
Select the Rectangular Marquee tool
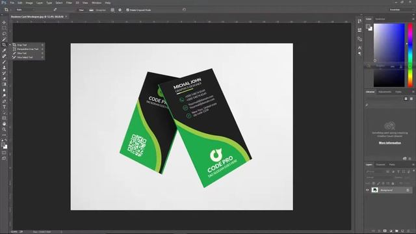tap(4, 28)
